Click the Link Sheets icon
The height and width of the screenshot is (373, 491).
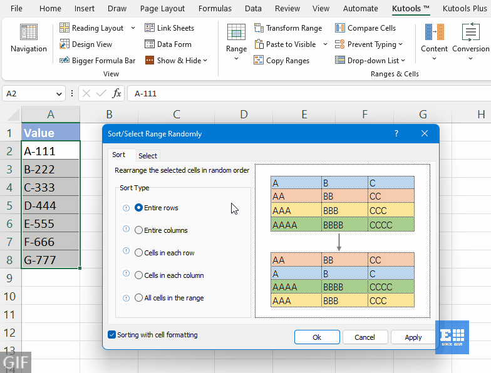coord(149,28)
